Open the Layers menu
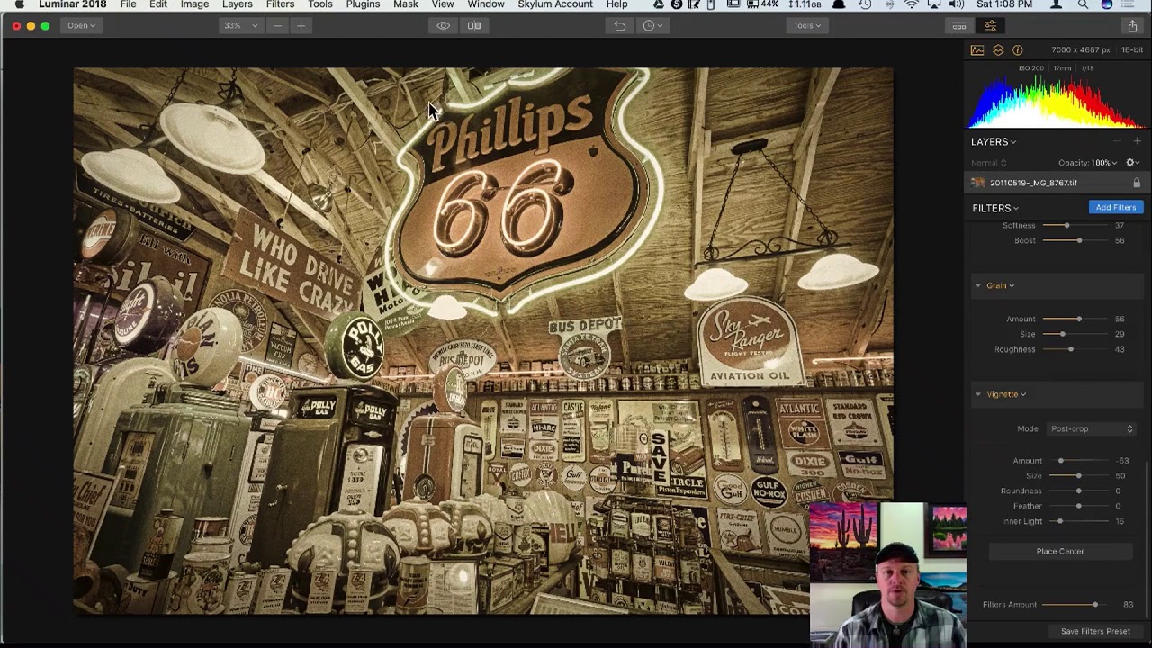 238,5
